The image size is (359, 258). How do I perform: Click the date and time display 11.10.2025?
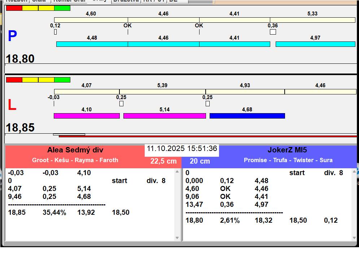182,149
